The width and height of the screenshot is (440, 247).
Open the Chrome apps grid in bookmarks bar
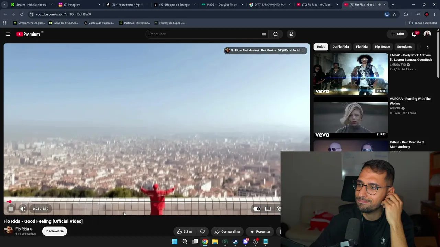[x=4, y=23]
